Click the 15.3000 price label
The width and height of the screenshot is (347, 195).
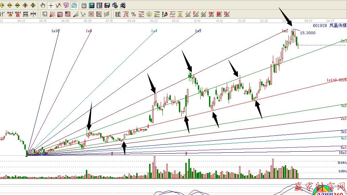point(308,33)
